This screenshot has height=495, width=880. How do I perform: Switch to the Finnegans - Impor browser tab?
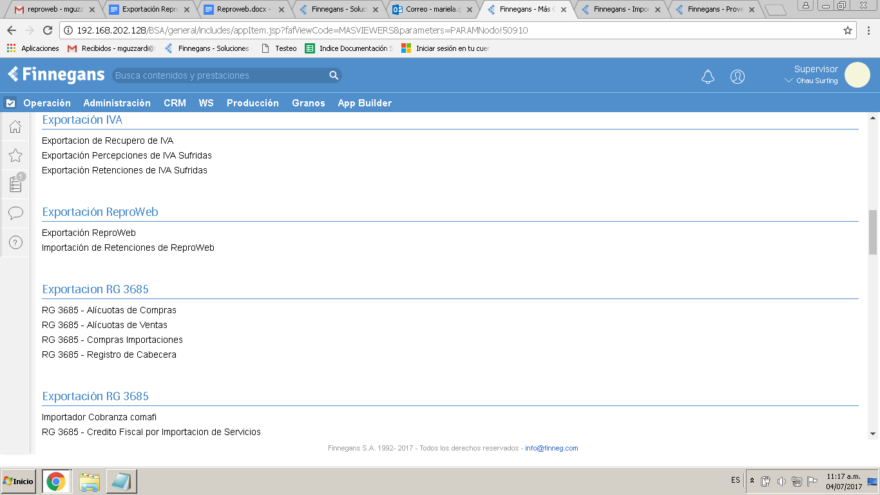tap(619, 10)
